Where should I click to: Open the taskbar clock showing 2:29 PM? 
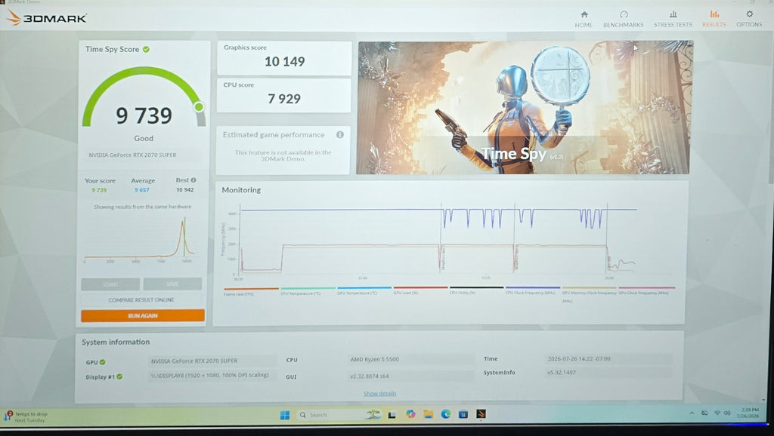749,413
